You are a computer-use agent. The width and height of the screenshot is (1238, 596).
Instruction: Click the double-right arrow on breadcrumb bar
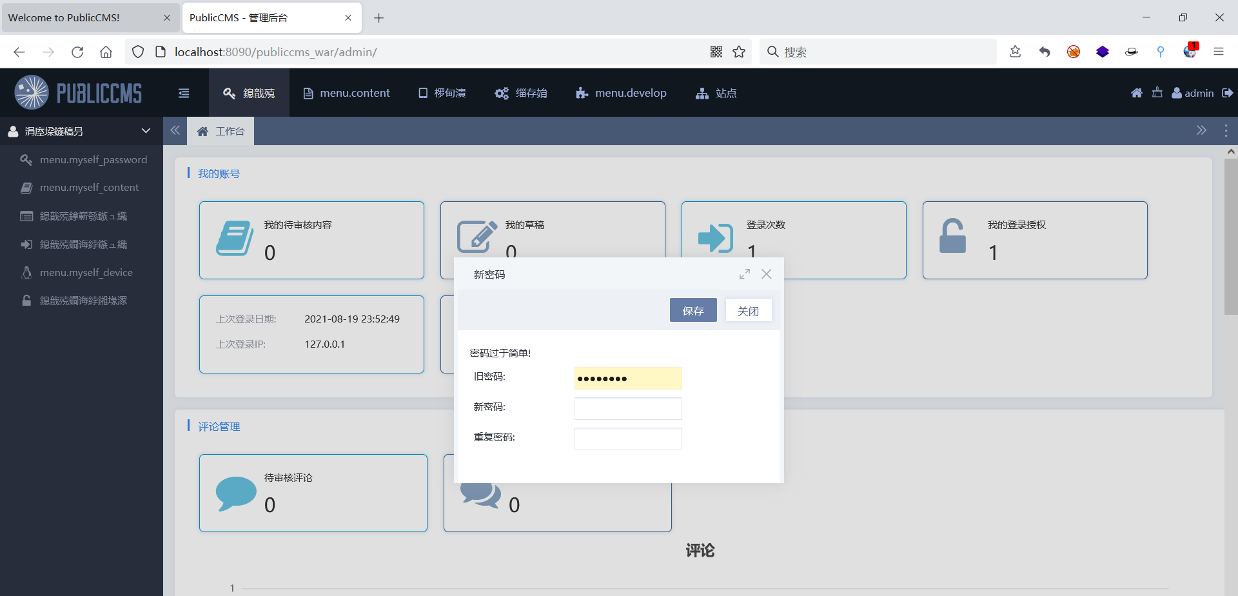(x=1201, y=130)
